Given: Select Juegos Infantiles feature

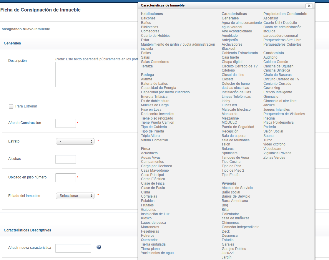Looking at the screenshot, I should coord(277,110).
